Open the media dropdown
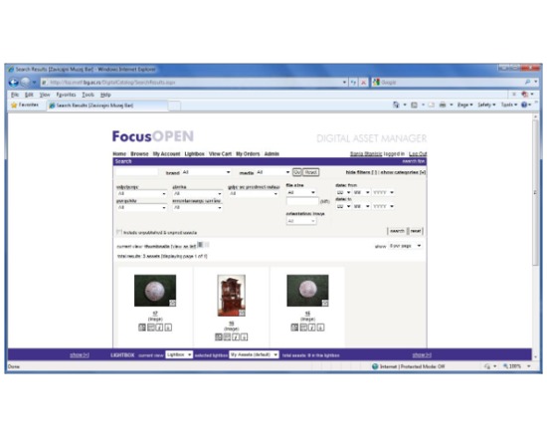 click(273, 172)
